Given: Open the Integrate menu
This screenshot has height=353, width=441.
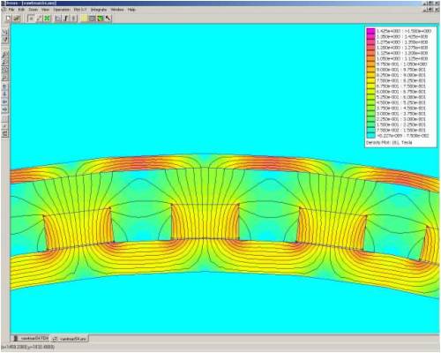Looking at the screenshot, I should [x=99, y=10].
